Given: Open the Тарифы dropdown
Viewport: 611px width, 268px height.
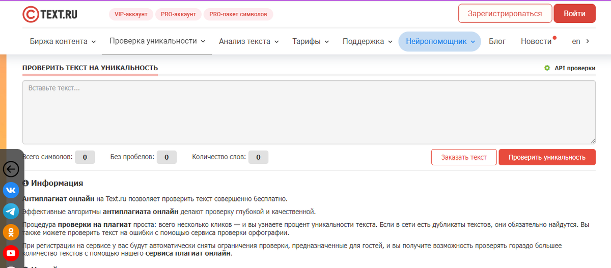Looking at the screenshot, I should point(311,42).
